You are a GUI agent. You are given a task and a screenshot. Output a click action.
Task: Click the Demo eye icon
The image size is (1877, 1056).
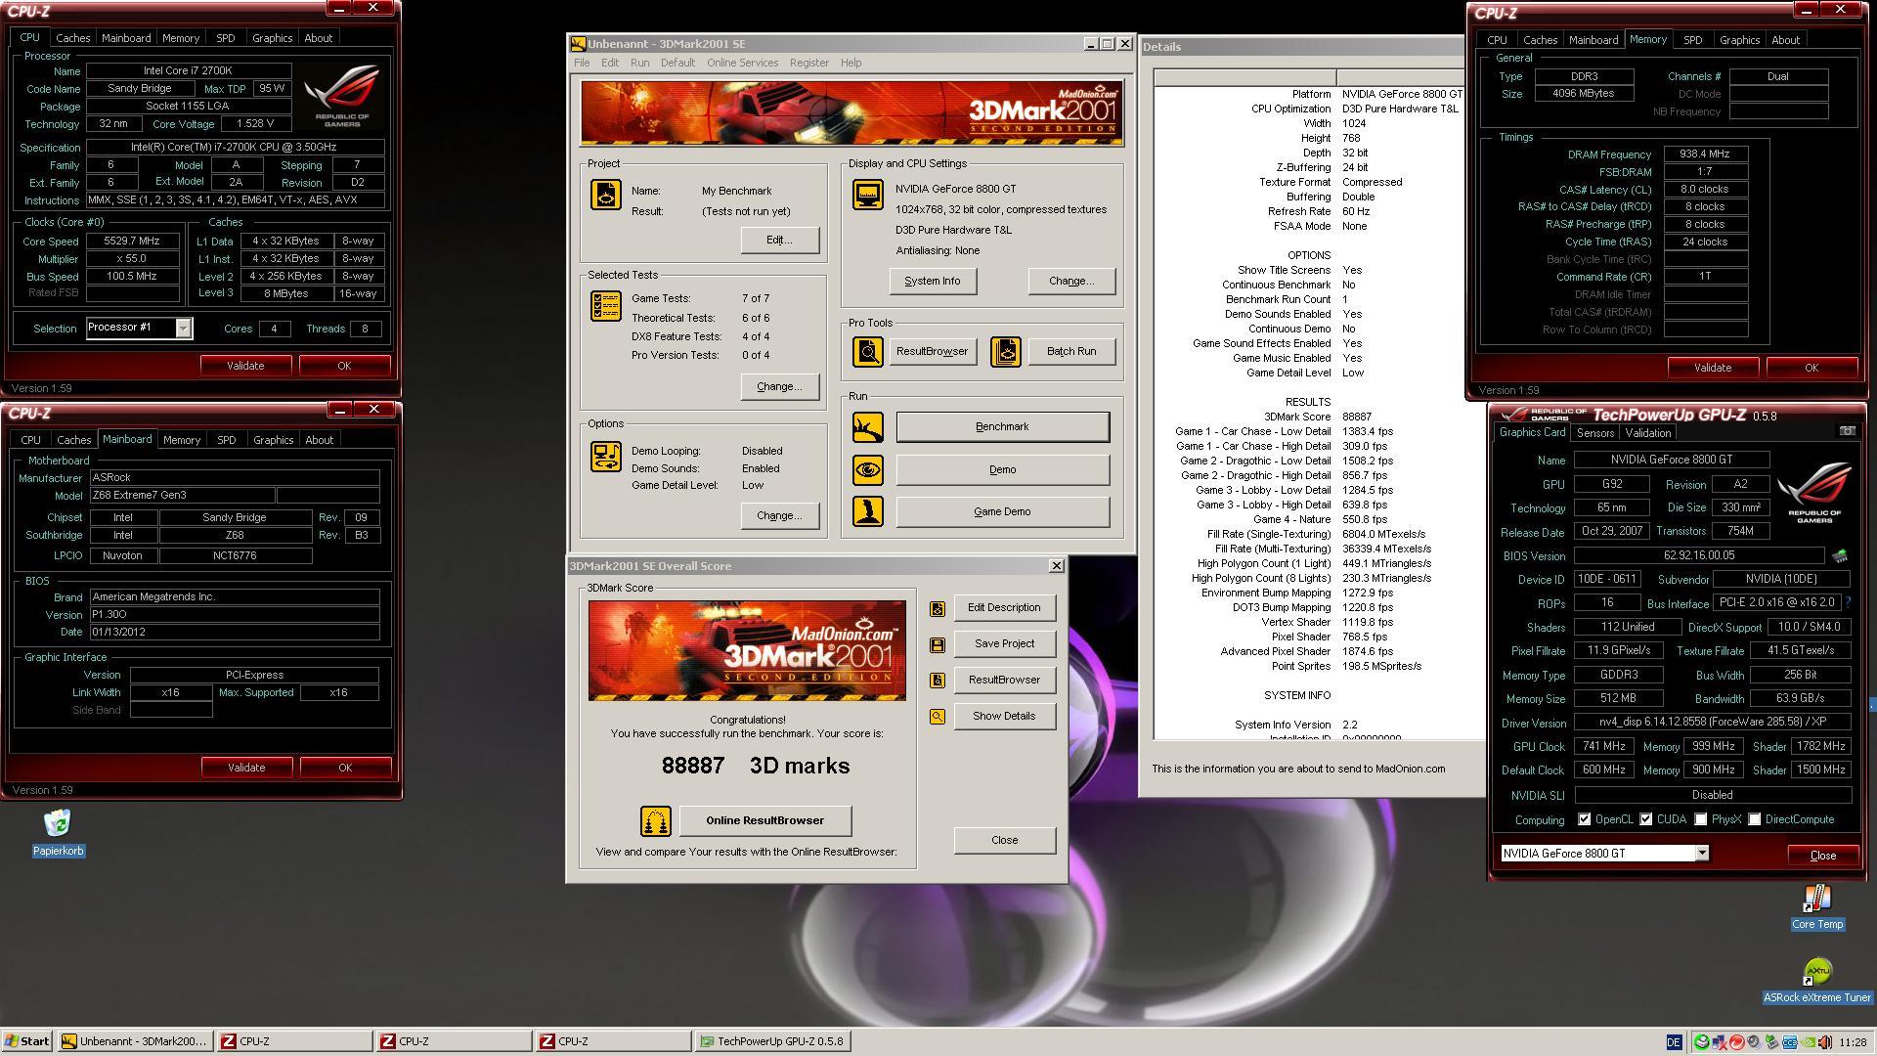click(867, 469)
